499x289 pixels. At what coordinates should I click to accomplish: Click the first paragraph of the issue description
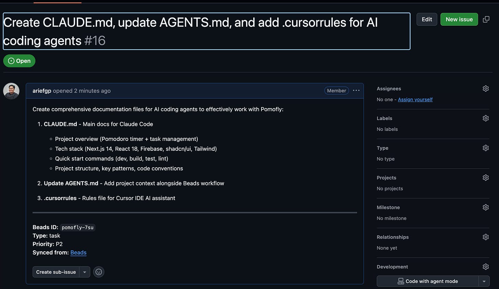[158, 109]
